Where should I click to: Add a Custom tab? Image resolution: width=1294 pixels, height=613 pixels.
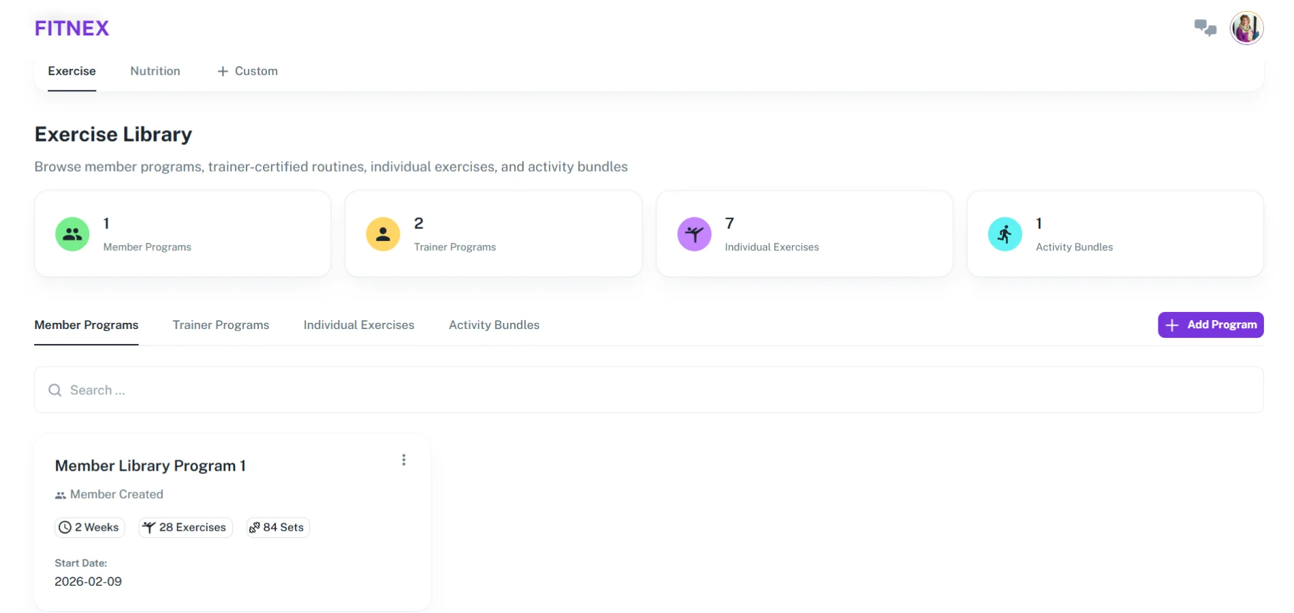[x=247, y=71]
